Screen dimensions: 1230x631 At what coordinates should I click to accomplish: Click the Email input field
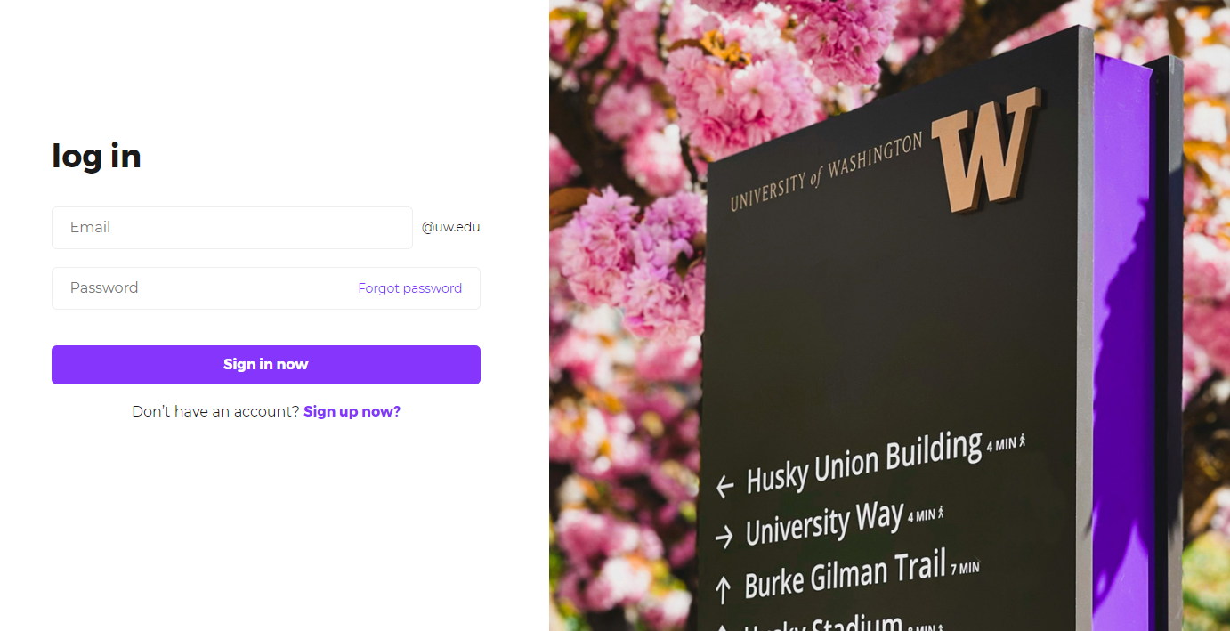[x=232, y=228]
